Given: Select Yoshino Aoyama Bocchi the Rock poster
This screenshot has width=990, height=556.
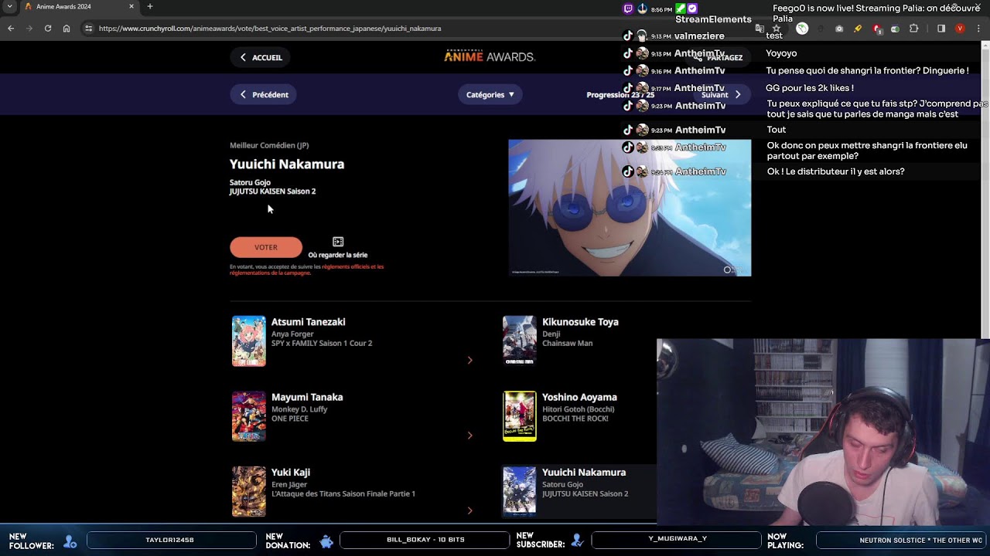Looking at the screenshot, I should [x=520, y=416].
